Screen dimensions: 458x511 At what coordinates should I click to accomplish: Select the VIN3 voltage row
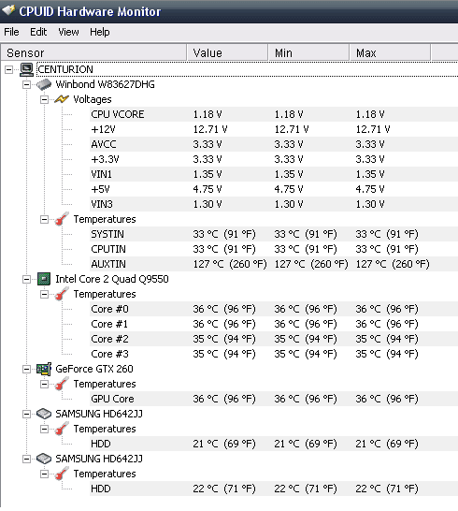click(274, 204)
